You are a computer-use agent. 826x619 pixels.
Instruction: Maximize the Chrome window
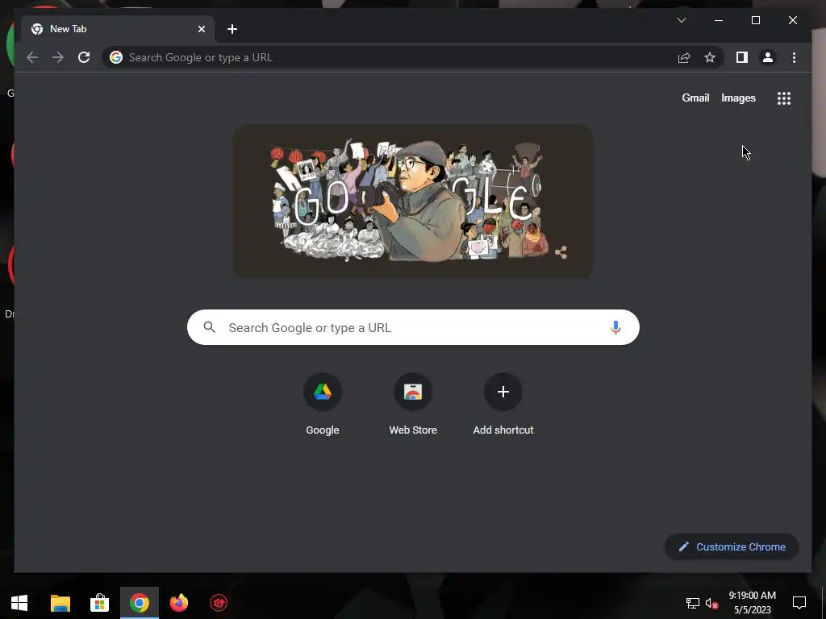point(755,20)
